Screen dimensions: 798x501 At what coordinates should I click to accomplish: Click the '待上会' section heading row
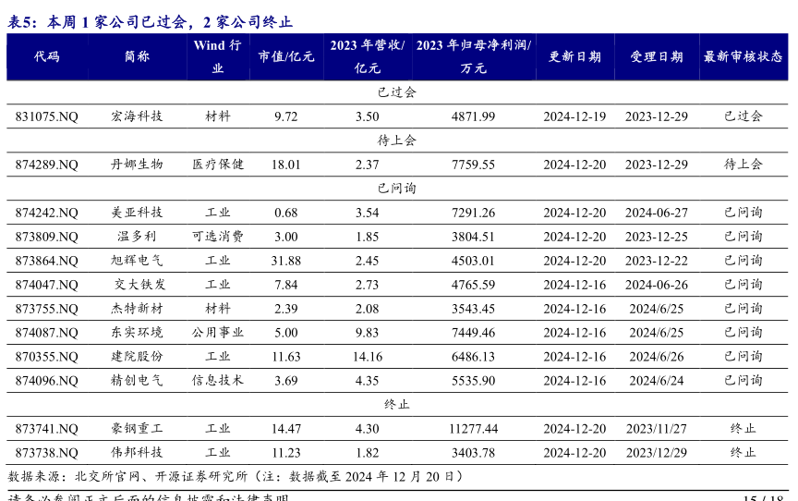point(397,140)
